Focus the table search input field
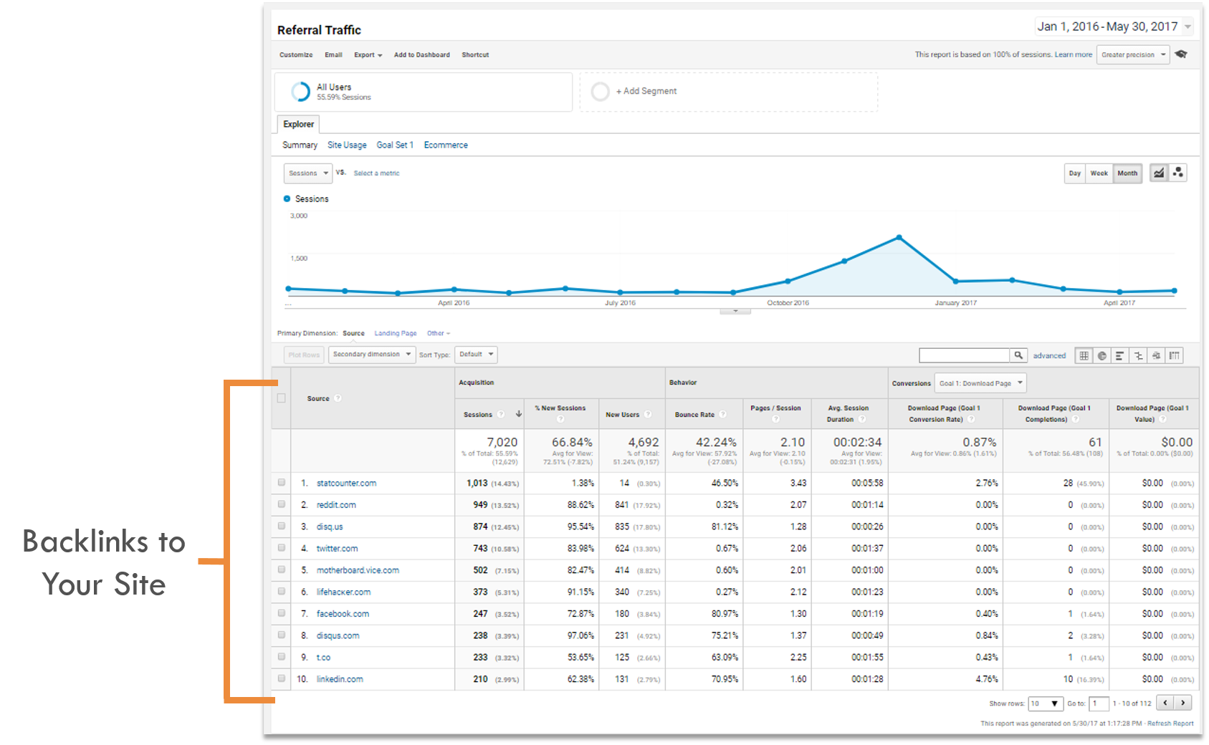The width and height of the screenshot is (1209, 745). pos(965,355)
